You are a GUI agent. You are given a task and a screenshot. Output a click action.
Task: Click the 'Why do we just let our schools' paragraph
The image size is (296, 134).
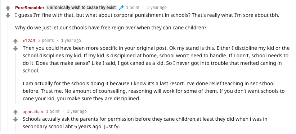pos(111,28)
